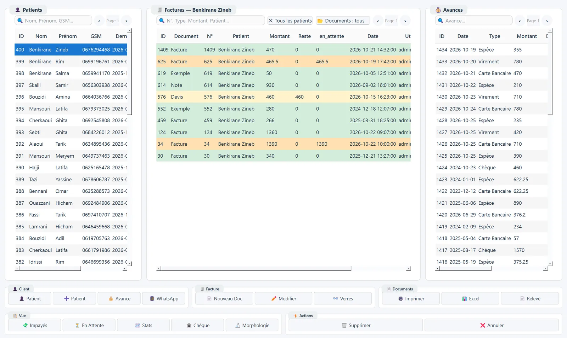Open the Stats view

coord(143,325)
